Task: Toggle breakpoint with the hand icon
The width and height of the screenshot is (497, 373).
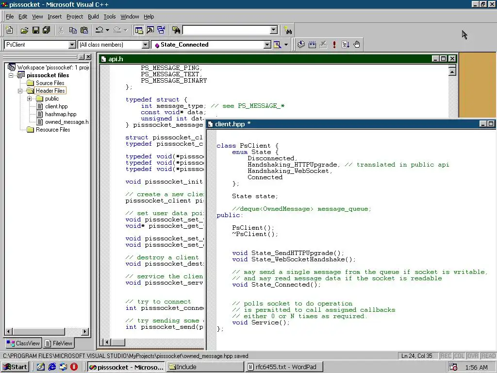Action: (357, 45)
